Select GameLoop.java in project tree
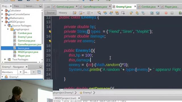 pyautogui.click(x=26, y=41)
